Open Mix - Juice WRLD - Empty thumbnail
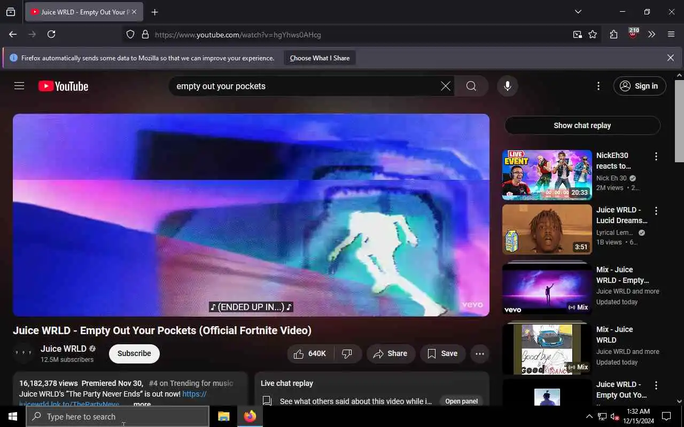684x427 pixels. [547, 289]
